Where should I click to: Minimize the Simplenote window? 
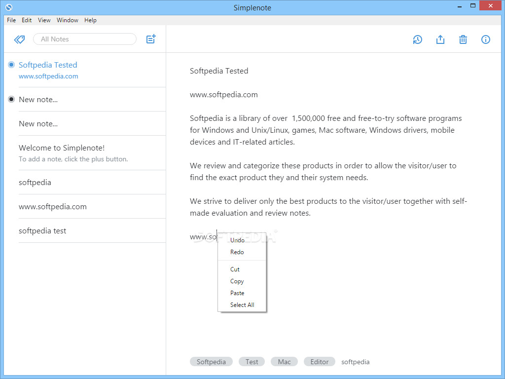(460, 6)
